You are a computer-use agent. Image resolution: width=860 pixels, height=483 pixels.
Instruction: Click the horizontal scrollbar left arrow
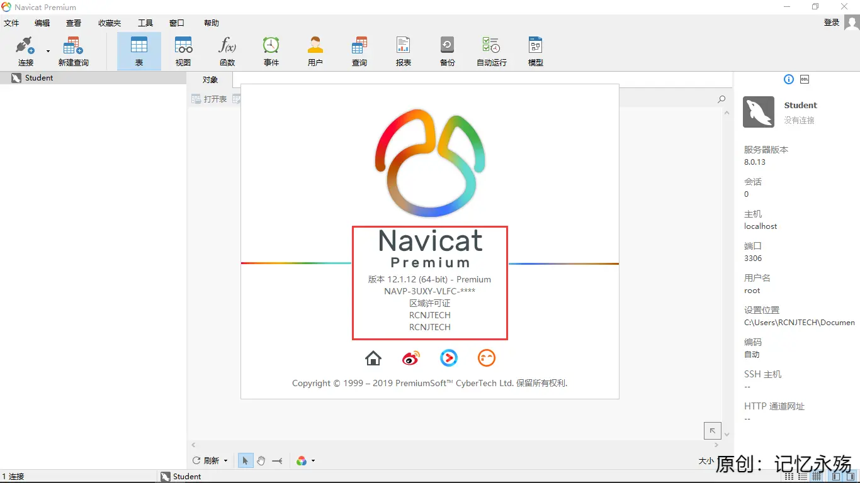pos(194,445)
